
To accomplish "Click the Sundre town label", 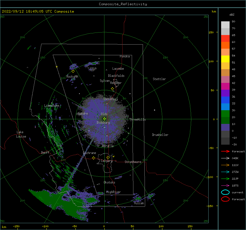I will 83,113.
